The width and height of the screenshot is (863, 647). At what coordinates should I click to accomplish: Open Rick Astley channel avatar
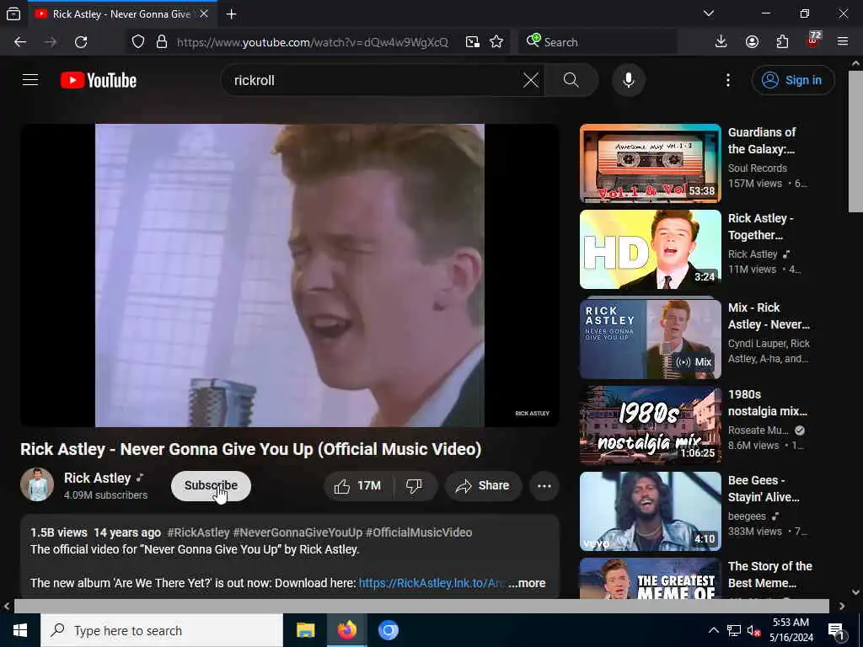[x=37, y=484]
